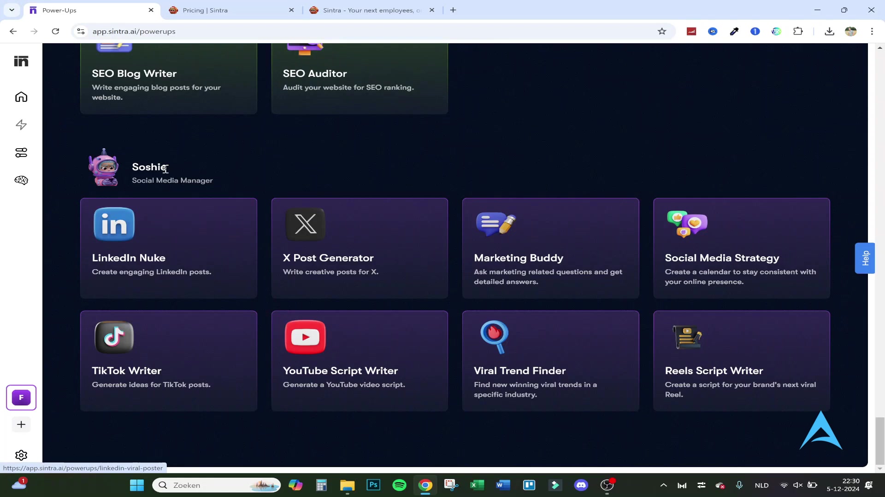The height and width of the screenshot is (497, 885).
Task: Open the browser tab search dropdown
Action: point(12,10)
